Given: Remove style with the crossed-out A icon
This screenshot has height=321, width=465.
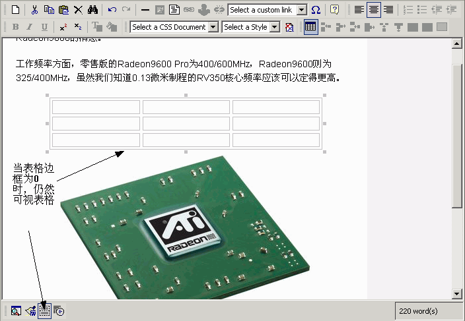Looking at the screenshot, I should (289, 27).
